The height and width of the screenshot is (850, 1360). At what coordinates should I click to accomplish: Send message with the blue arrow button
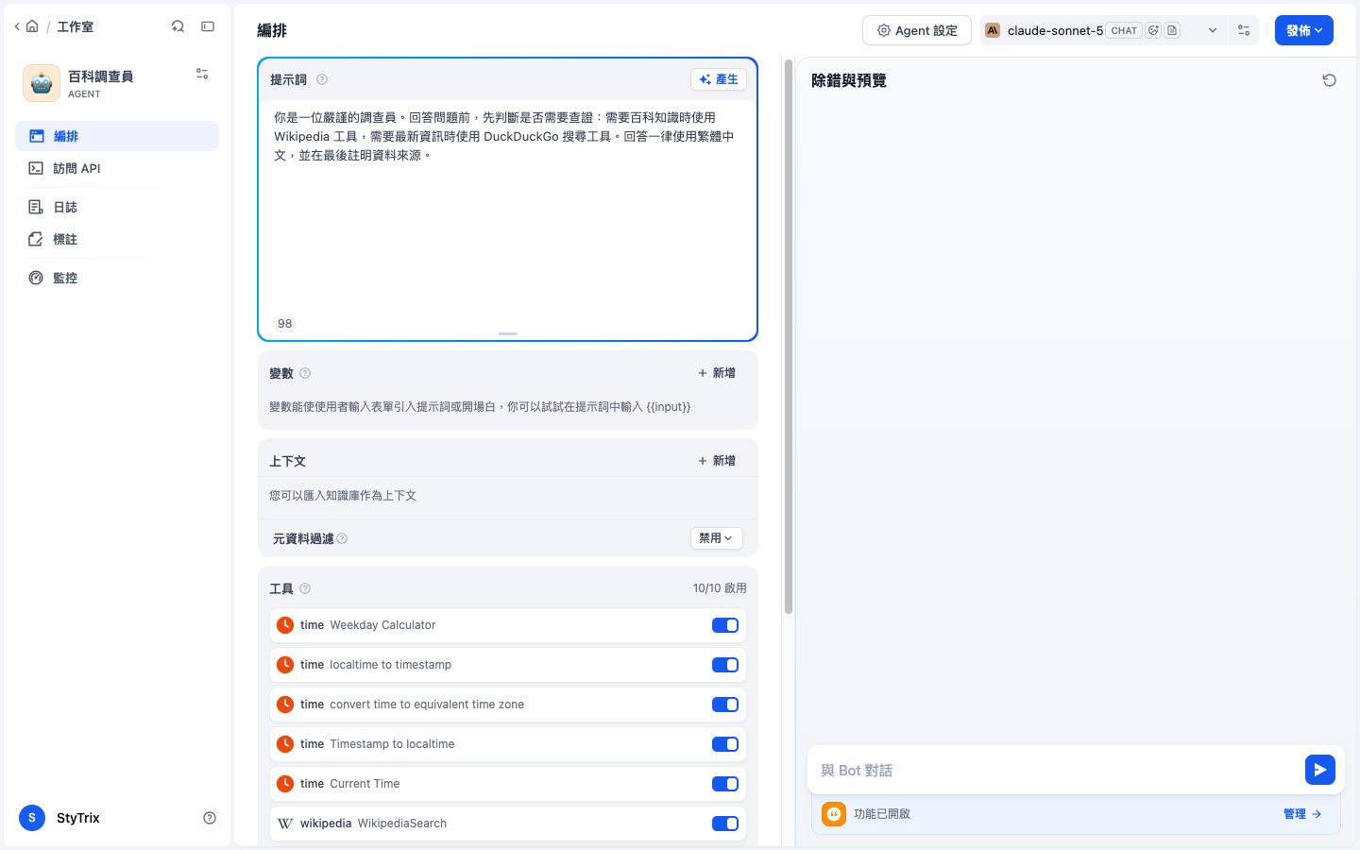1320,770
